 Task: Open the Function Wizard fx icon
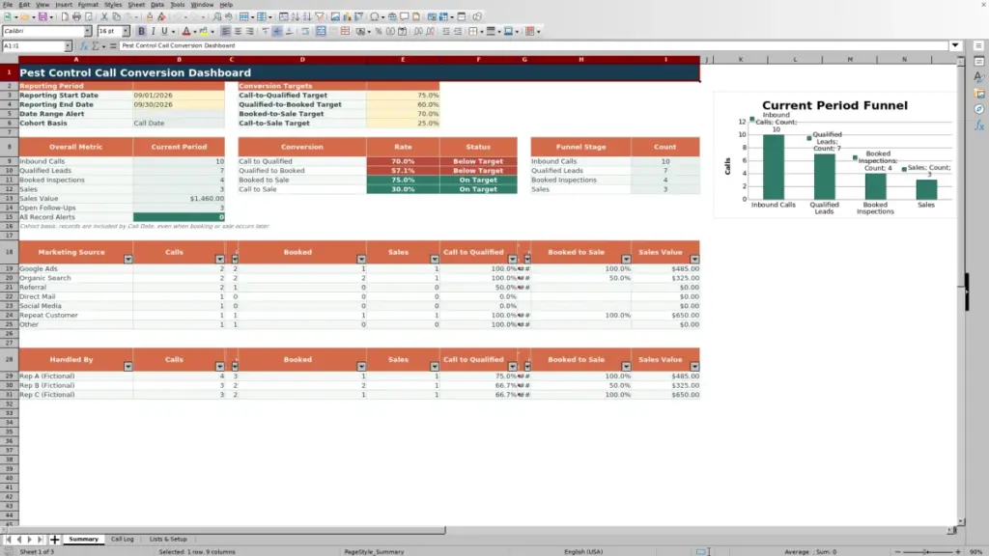(x=83, y=45)
